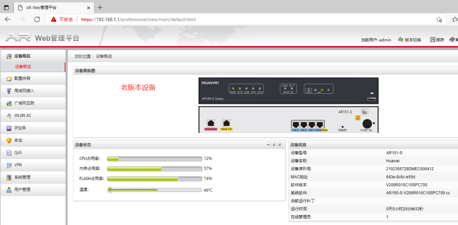Click the FE2 LAN port on device panel
This screenshot has height=225, width=458.
click(304, 124)
